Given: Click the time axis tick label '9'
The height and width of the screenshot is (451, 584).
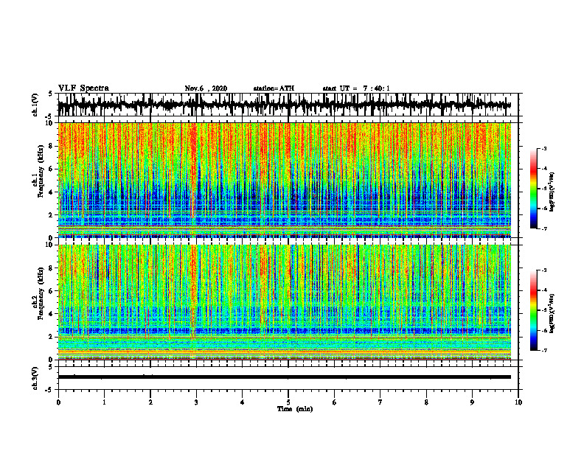Looking at the screenshot, I should (472, 402).
